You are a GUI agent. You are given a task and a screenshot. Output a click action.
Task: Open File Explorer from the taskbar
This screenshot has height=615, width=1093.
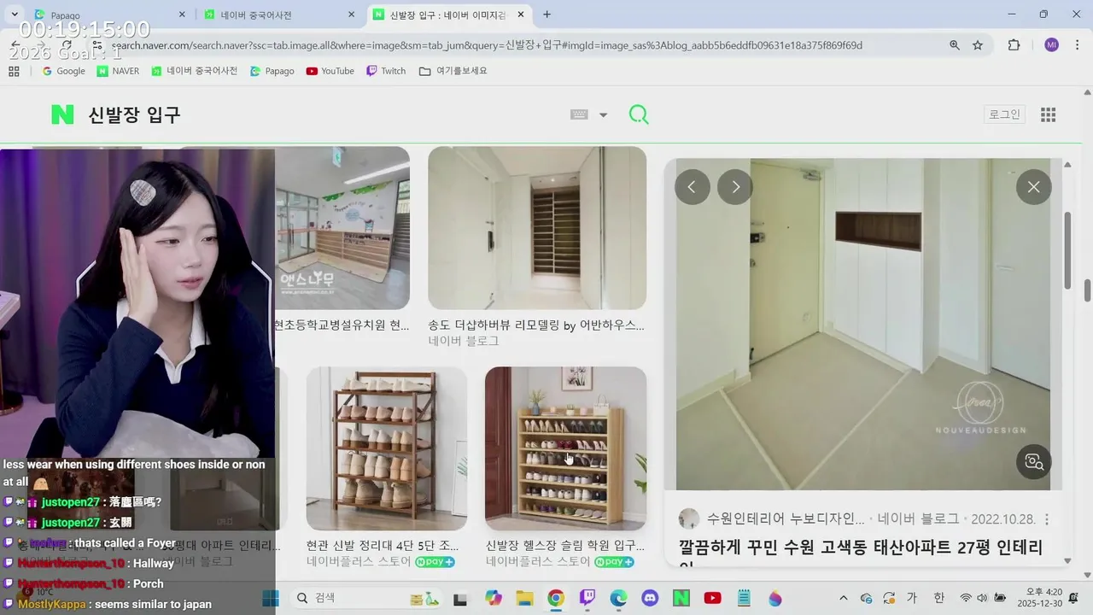point(524,599)
